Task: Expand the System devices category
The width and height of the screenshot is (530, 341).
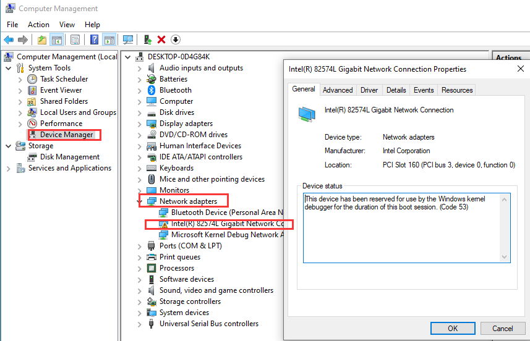Action: 139,313
